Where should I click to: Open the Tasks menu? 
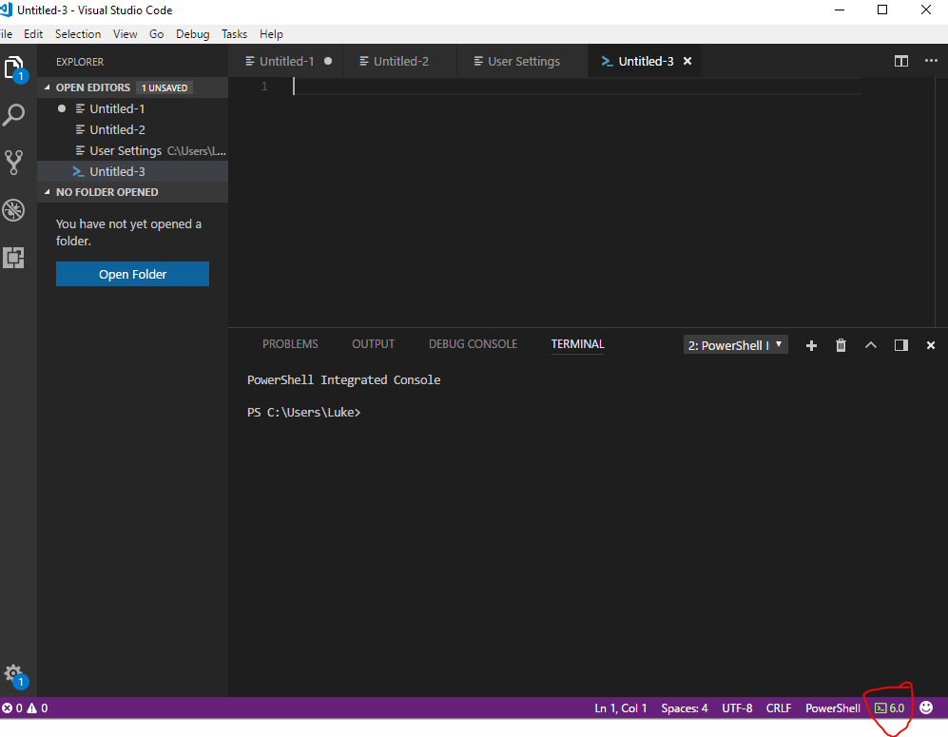tap(234, 34)
